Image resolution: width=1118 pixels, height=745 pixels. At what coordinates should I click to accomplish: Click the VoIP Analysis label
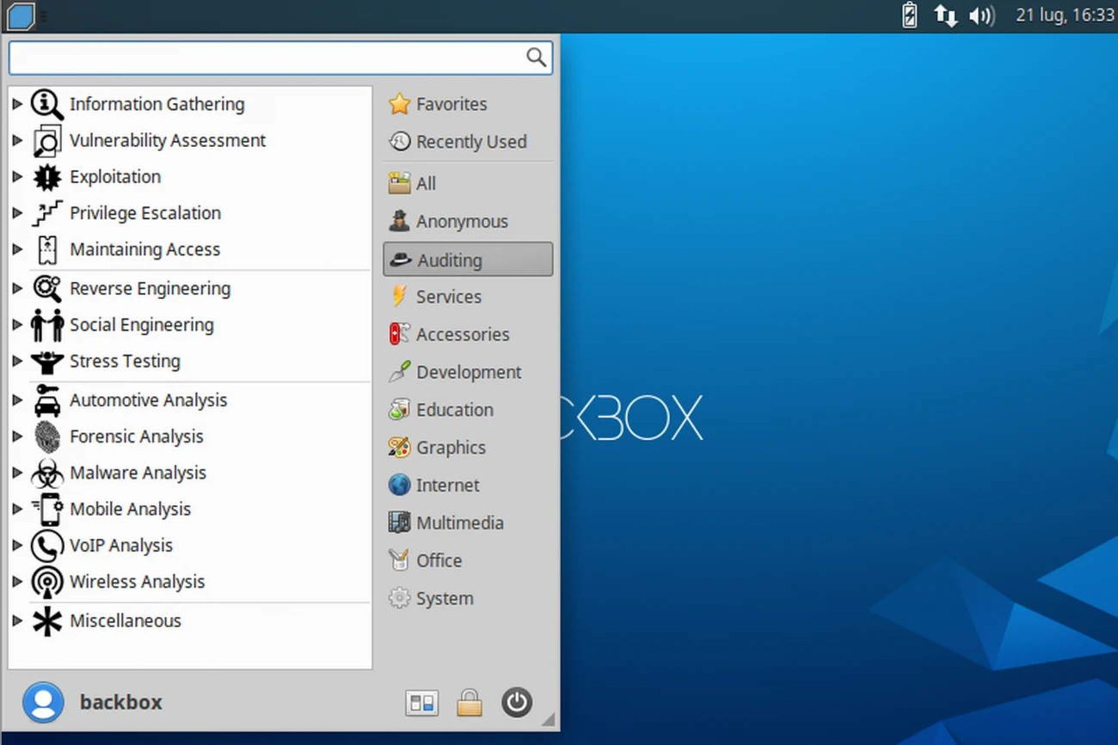(x=121, y=546)
